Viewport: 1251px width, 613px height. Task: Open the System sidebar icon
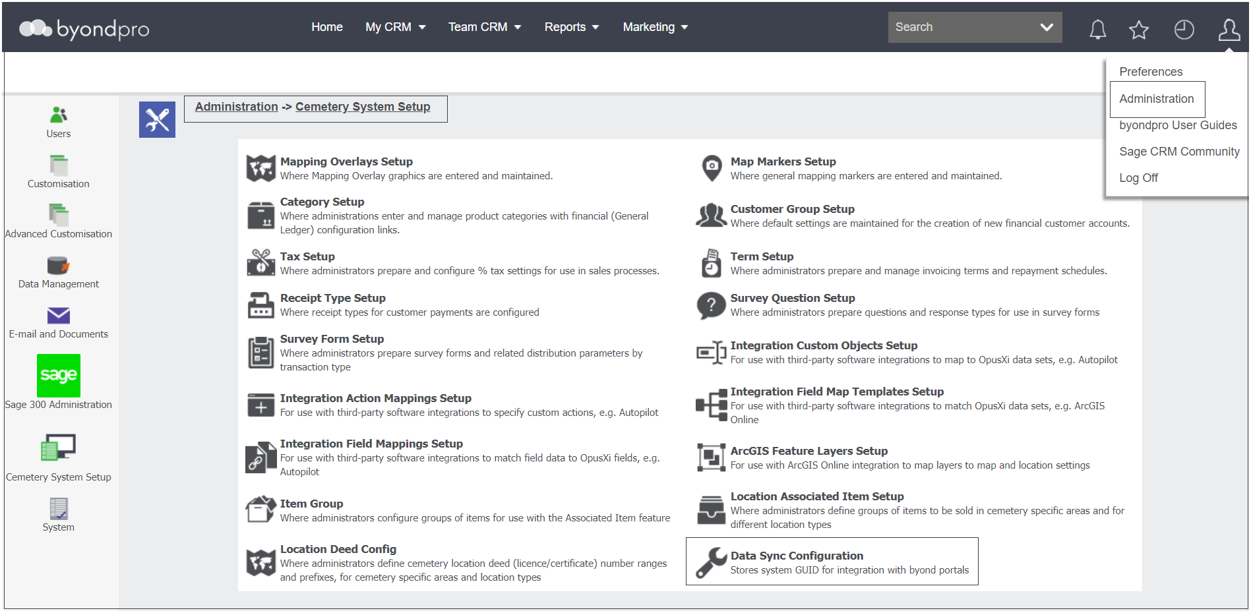(59, 509)
